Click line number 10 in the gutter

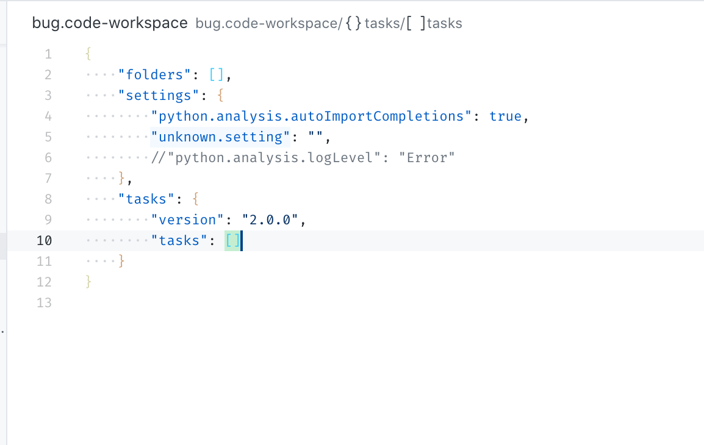[44, 240]
